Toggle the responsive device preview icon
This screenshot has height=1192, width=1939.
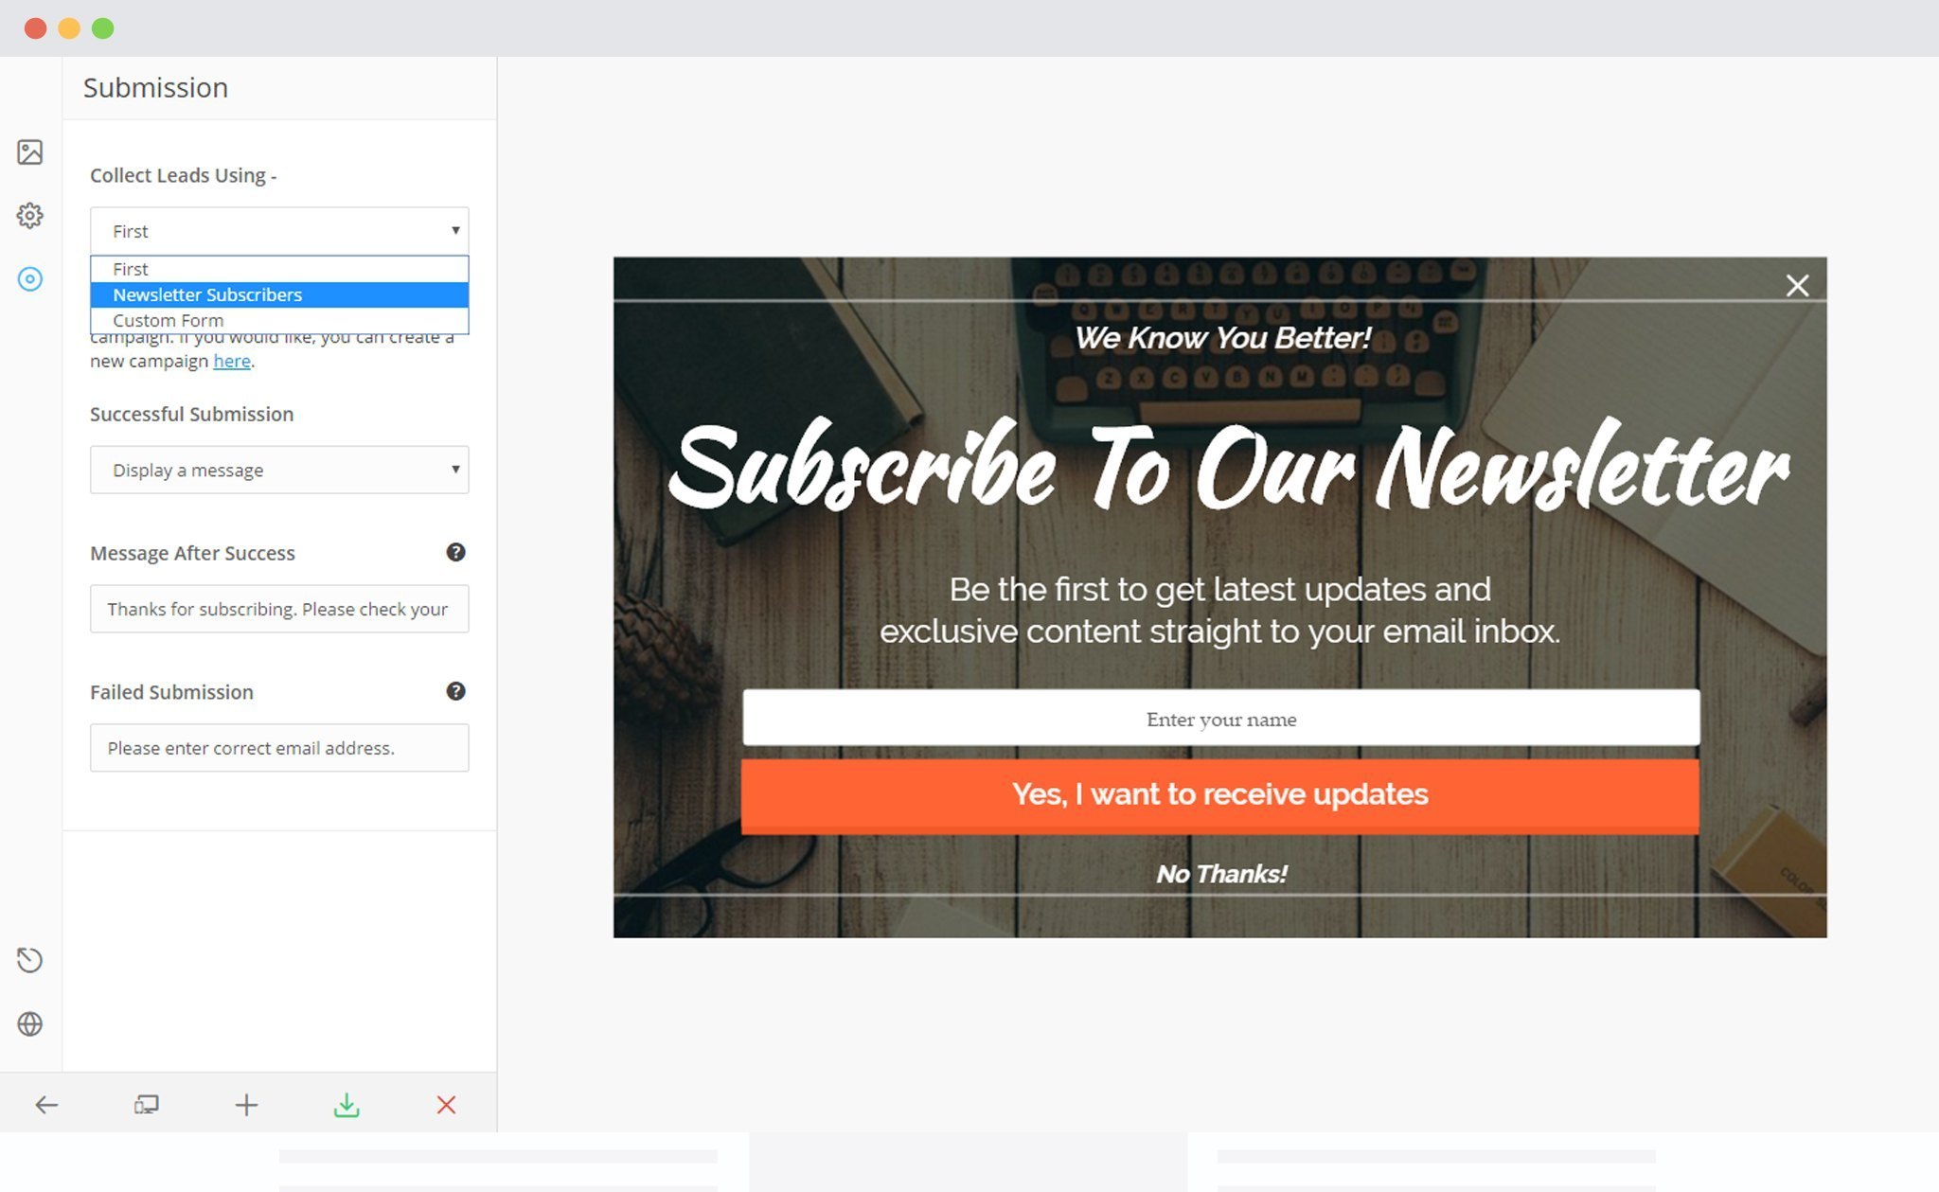coord(147,1105)
